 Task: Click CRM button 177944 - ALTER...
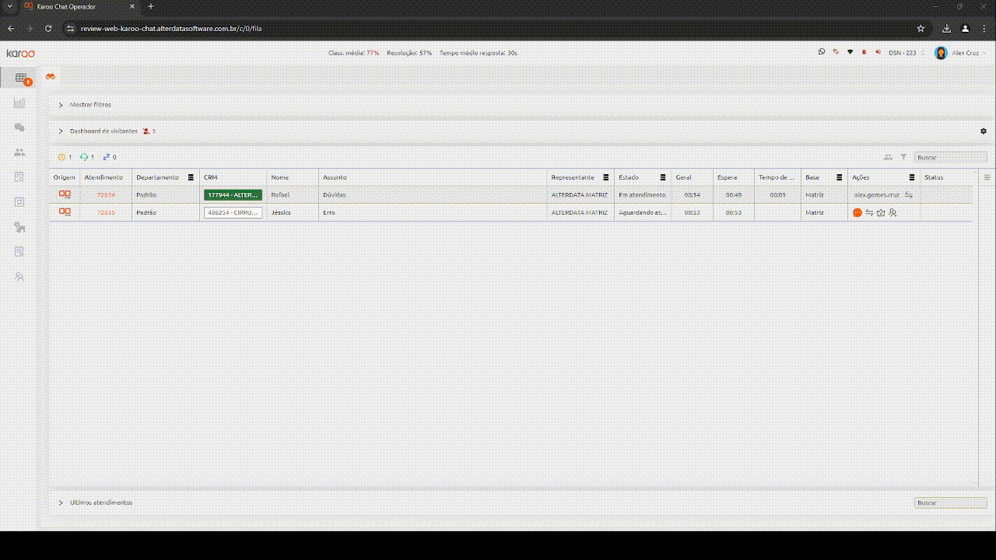(233, 194)
